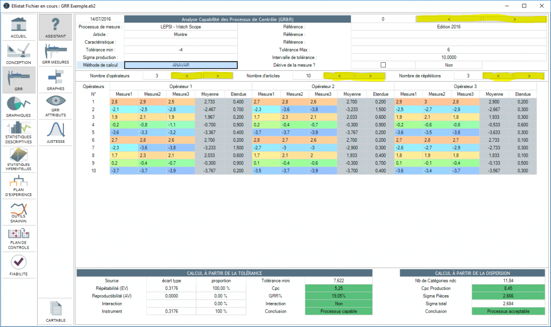This screenshot has height=327, width=551.
Task: Click the empty Caractéristique field
Action: pyautogui.click(x=181, y=42)
